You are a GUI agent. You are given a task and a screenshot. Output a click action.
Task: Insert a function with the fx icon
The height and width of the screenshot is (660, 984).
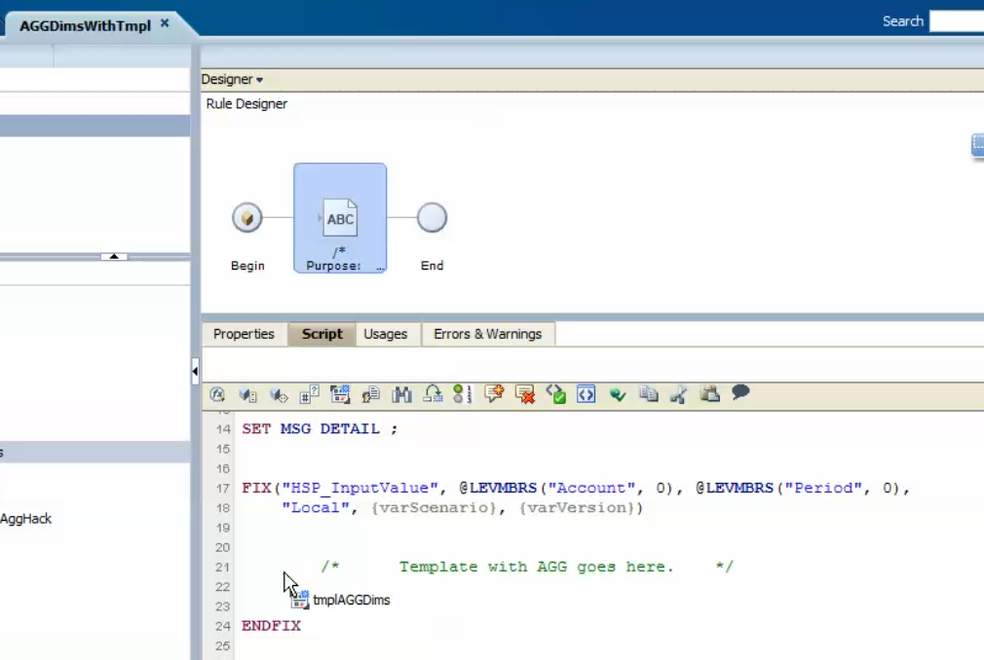217,394
